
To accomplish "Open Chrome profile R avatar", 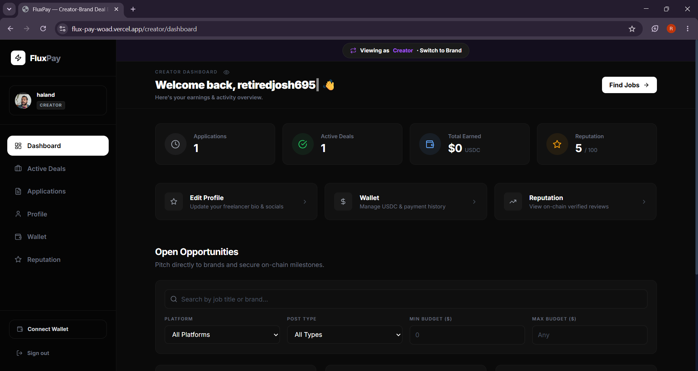I will [x=671, y=29].
